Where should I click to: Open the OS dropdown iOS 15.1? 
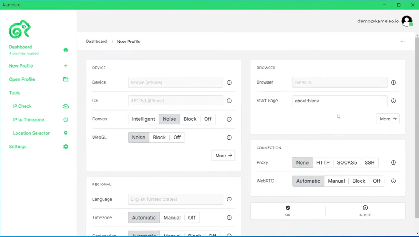pos(175,101)
